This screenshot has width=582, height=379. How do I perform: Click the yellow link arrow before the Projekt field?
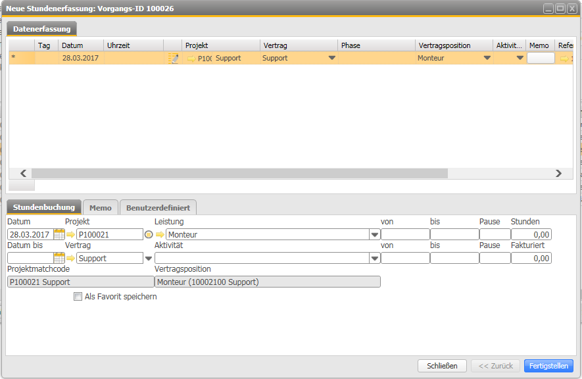click(70, 234)
